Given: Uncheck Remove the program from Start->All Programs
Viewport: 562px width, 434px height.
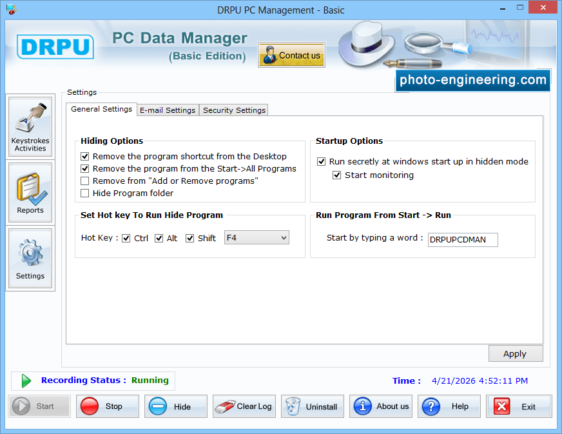Looking at the screenshot, I should point(85,168).
